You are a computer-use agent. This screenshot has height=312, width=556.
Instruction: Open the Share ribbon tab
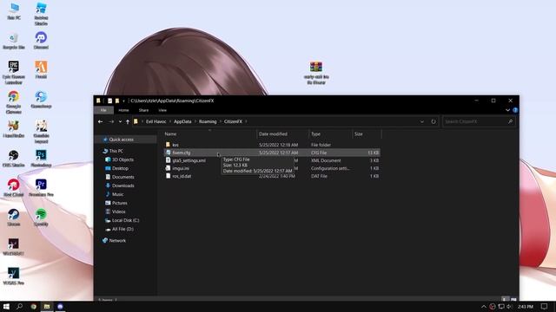pos(143,110)
